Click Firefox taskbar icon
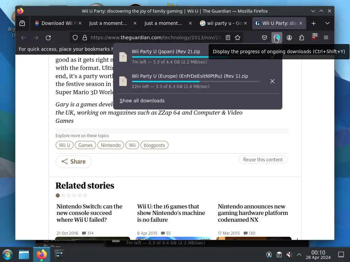This screenshot has width=350, height=262. point(41,254)
